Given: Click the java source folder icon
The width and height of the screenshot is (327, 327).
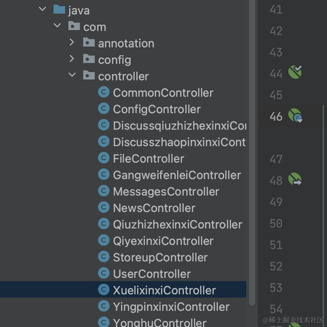Looking at the screenshot, I should 59,10.
